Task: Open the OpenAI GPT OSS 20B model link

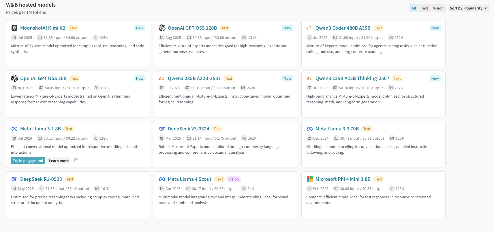Action: coord(43,78)
